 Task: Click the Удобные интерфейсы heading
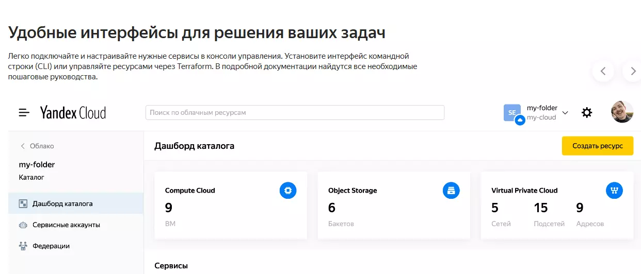[197, 33]
